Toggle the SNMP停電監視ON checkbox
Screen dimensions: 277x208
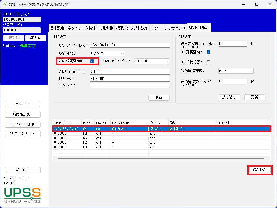[x=92, y=61]
